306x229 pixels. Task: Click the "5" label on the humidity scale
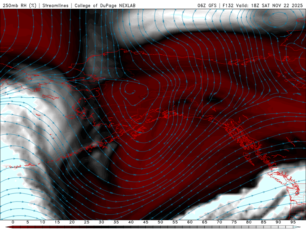coord(28,222)
